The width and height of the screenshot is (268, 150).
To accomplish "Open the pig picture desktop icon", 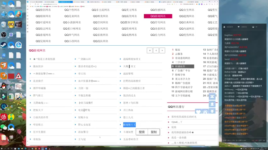I will click(x=18, y=86).
